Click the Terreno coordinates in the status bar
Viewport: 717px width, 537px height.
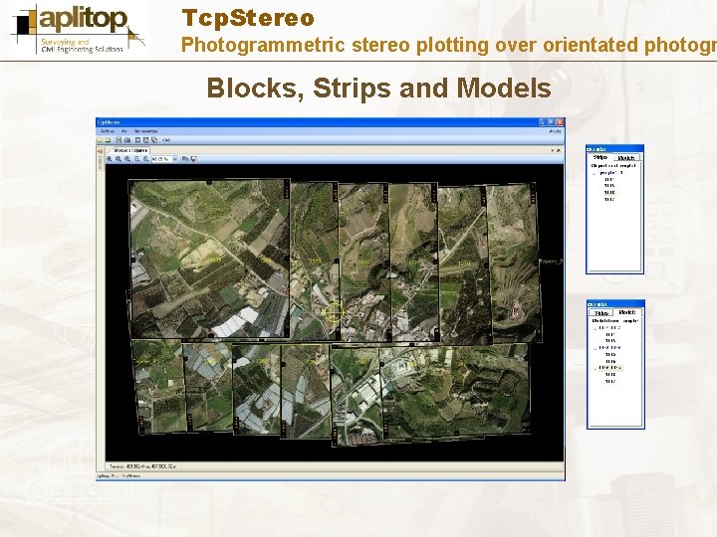[143, 466]
